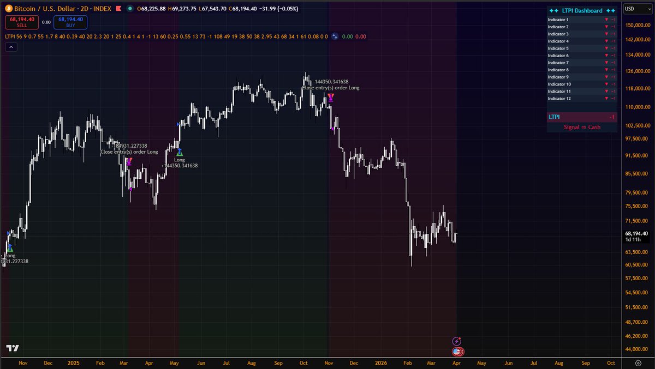Click the Indicator 5 row label

[x=558, y=49]
